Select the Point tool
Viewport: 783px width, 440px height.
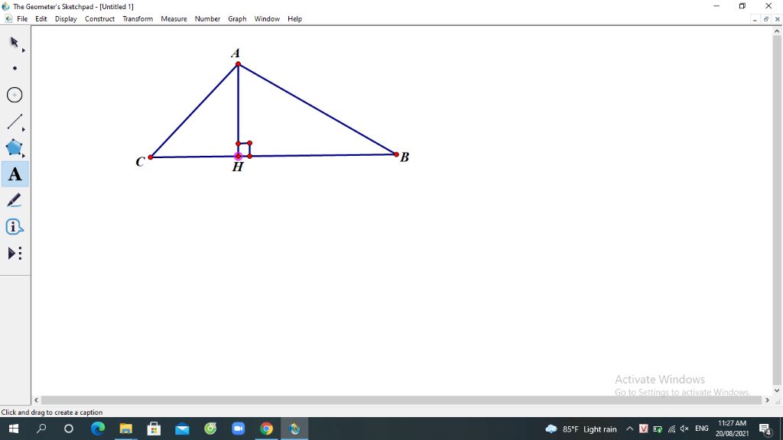click(15, 68)
